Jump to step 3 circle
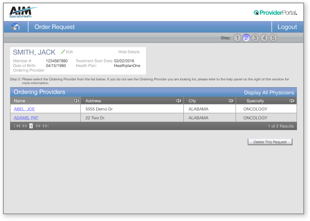 (x=255, y=37)
